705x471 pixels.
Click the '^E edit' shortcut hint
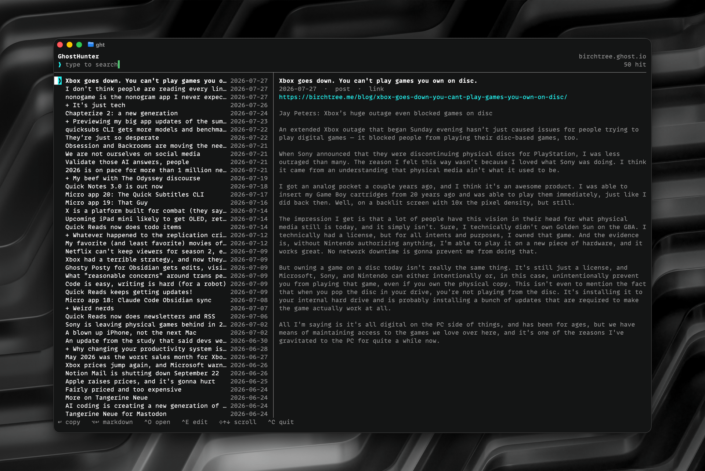click(195, 422)
